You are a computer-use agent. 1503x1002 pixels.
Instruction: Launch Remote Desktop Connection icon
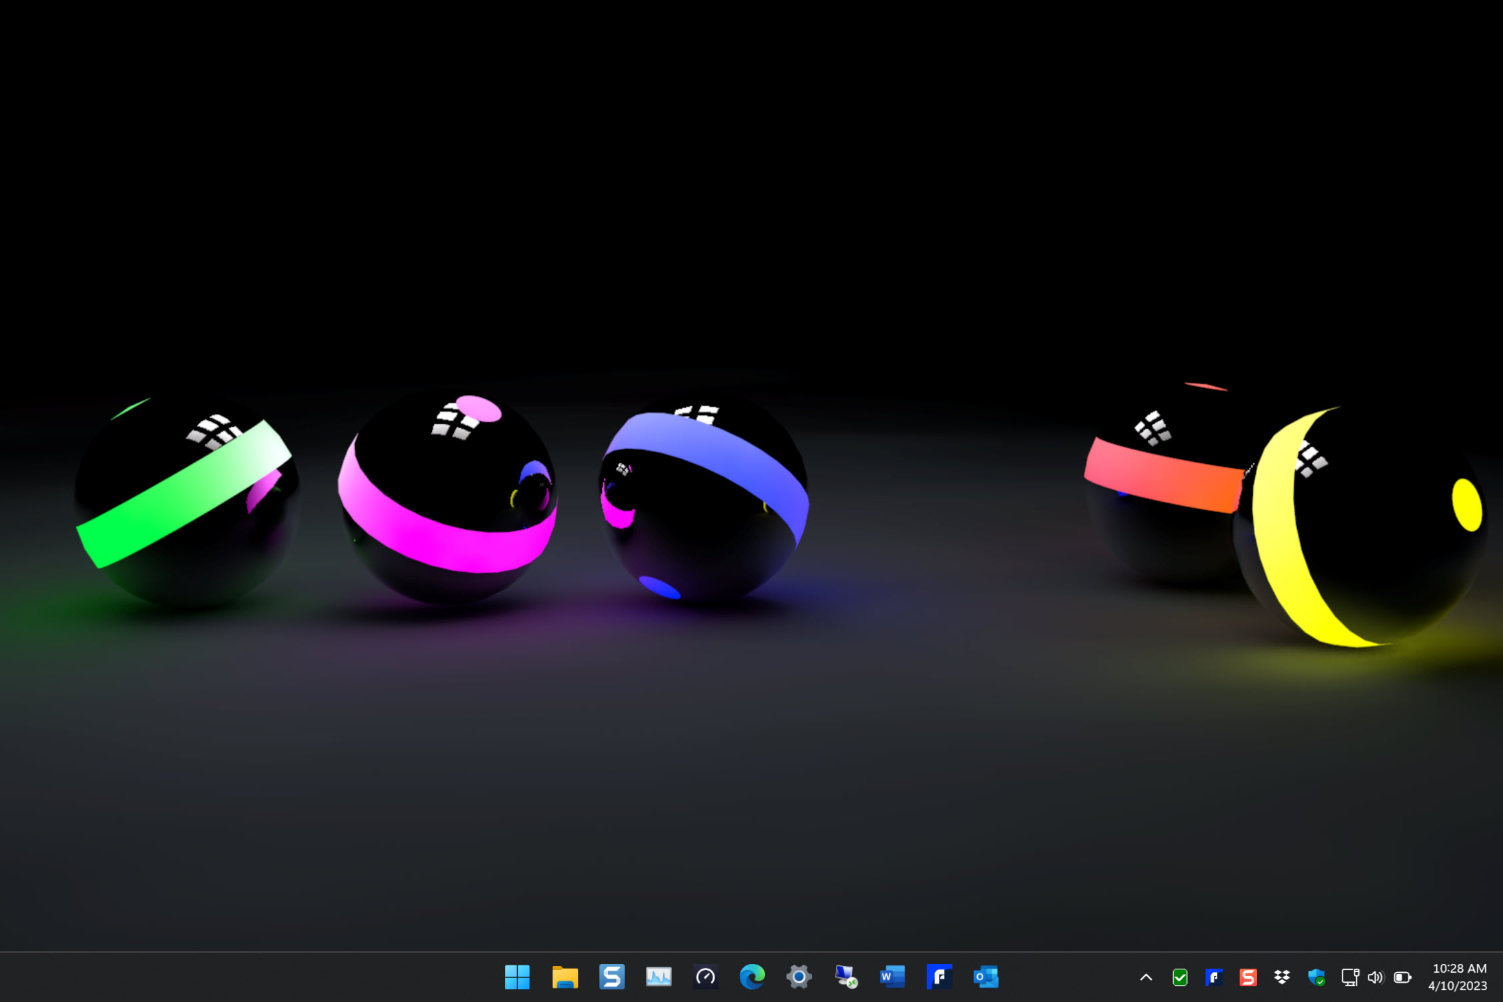tap(846, 977)
